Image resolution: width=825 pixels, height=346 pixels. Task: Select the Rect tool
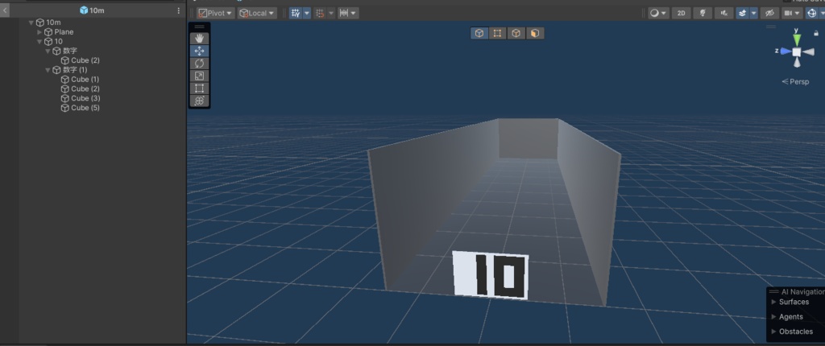coord(200,89)
